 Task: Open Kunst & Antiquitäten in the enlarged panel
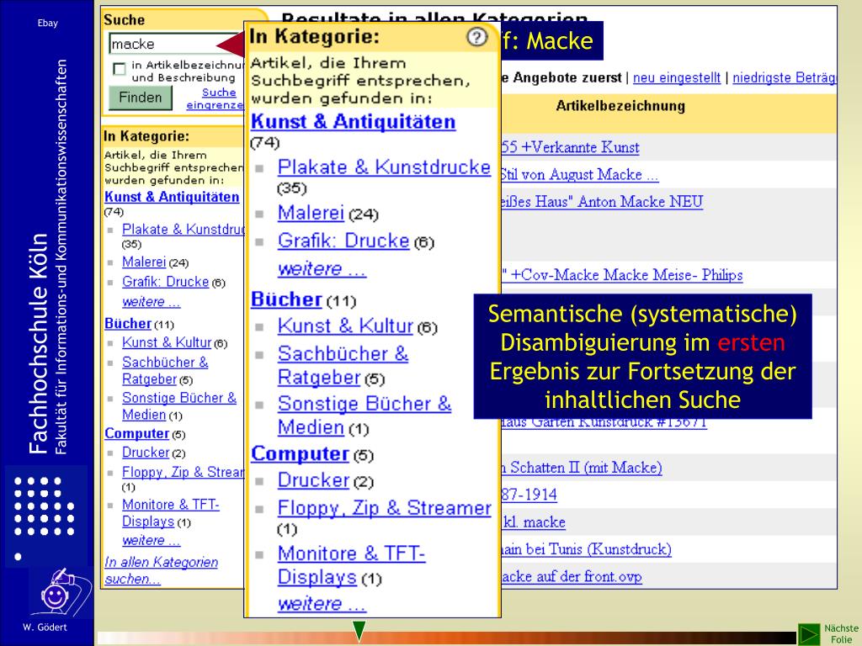[353, 121]
